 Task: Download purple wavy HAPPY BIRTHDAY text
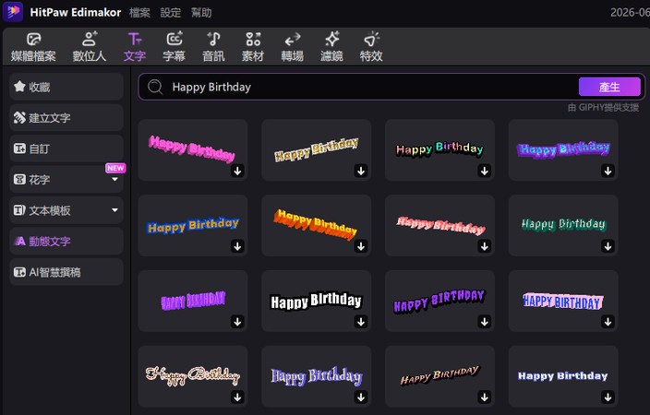[x=485, y=322]
